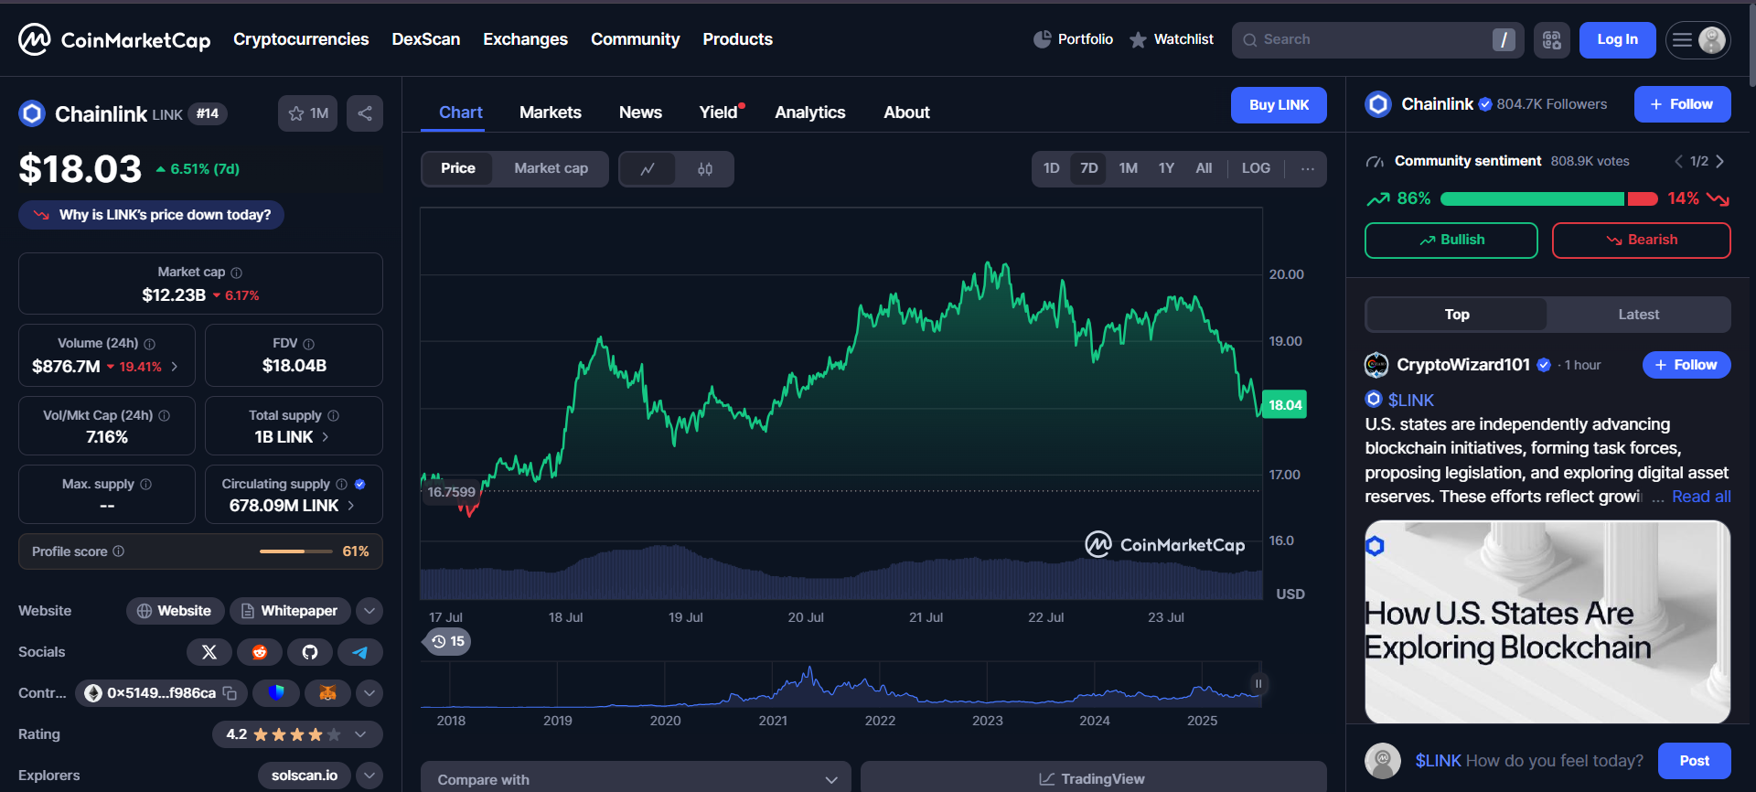Click the QR code scanner icon

point(1551,40)
